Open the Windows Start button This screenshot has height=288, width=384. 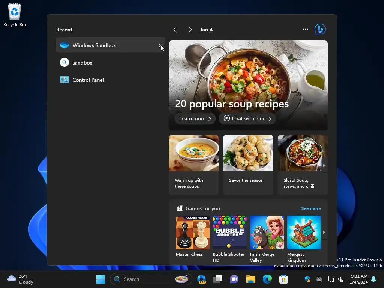click(100, 279)
